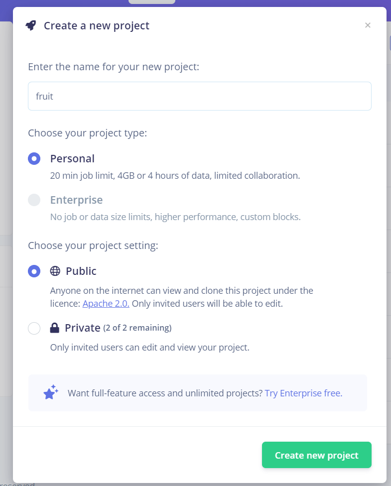Click the lock icon next to Private

point(55,328)
